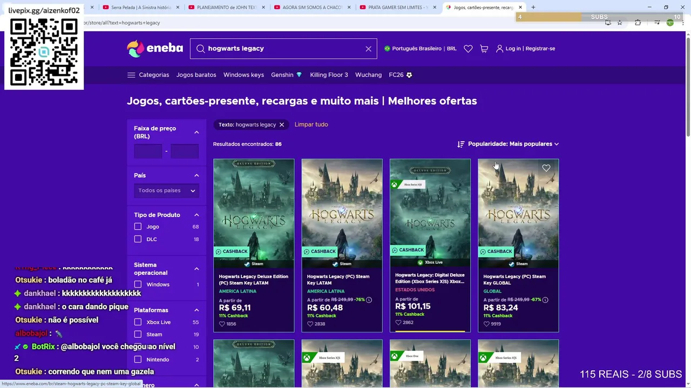
Task: Click the sort order icon
Action: (460, 144)
